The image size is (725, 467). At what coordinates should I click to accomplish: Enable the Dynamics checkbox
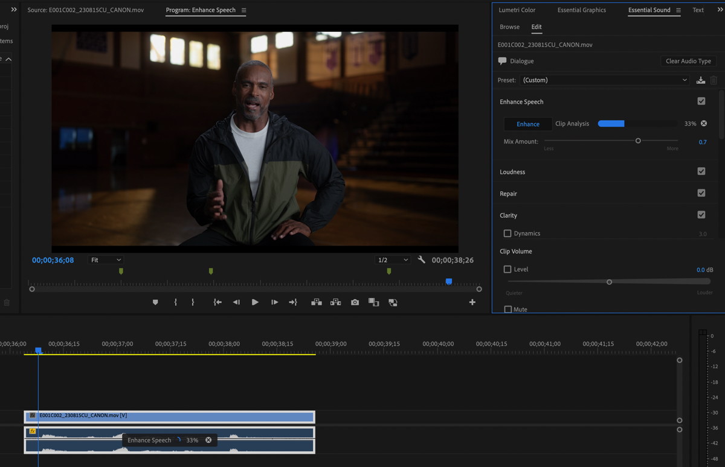pos(507,233)
